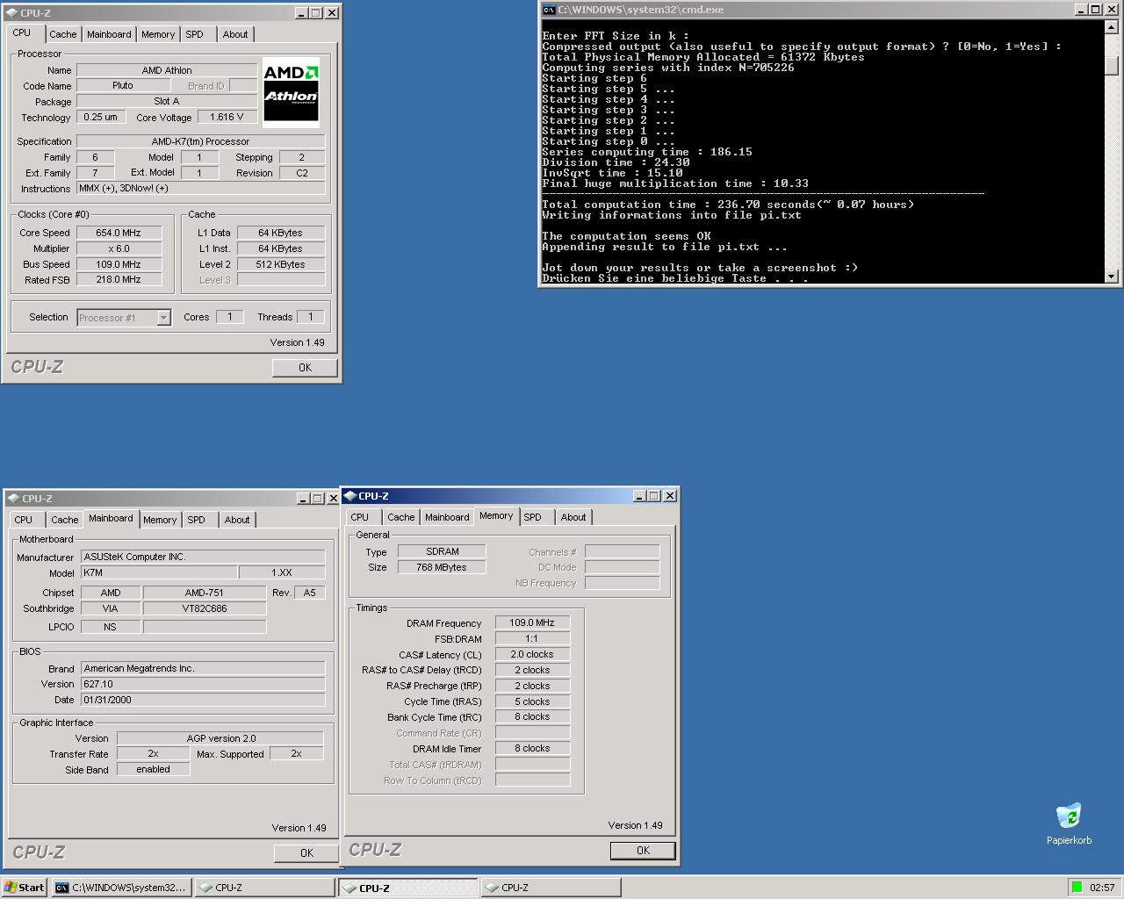The height and width of the screenshot is (899, 1124).
Task: Select SPD tab in Mainboard CPU-Z window
Action: [x=197, y=520]
